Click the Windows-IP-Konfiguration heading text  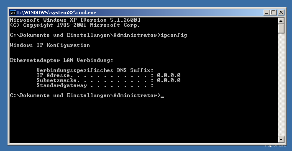[x=50, y=45]
